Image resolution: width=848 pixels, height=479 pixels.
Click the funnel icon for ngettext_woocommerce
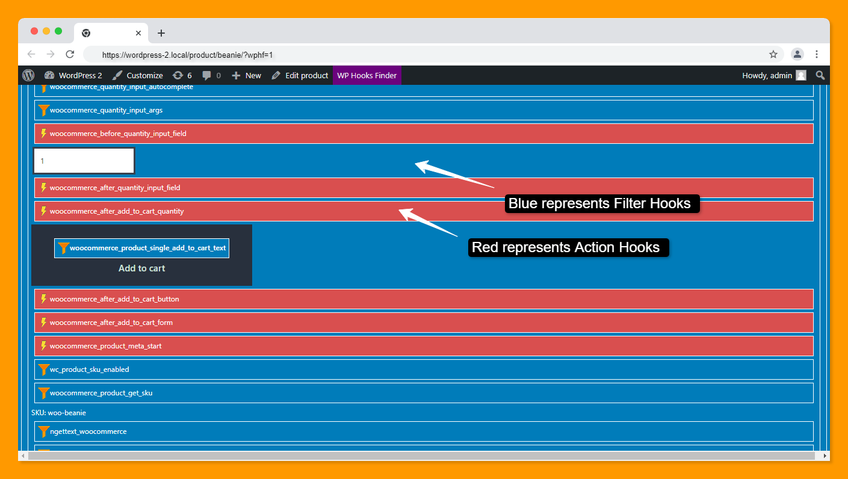pos(43,431)
